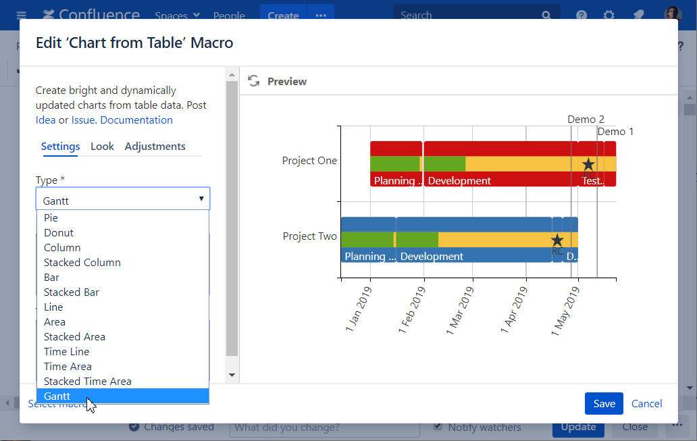The height and width of the screenshot is (441, 697).
Task: Click the help question mark icon
Action: click(581, 15)
